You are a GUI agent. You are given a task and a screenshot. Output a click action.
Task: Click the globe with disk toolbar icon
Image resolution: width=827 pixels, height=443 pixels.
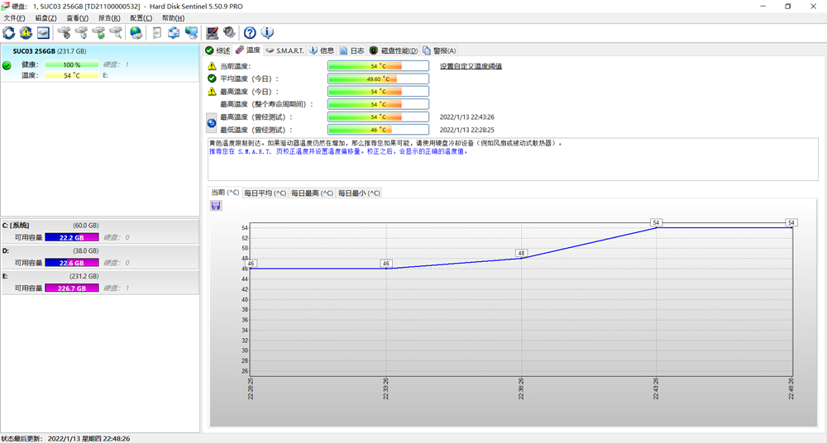(x=136, y=33)
